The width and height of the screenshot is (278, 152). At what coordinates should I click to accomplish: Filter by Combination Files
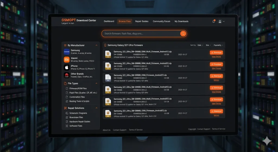point(77,97)
